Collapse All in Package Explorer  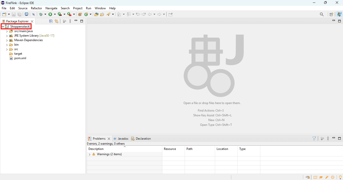51,21
